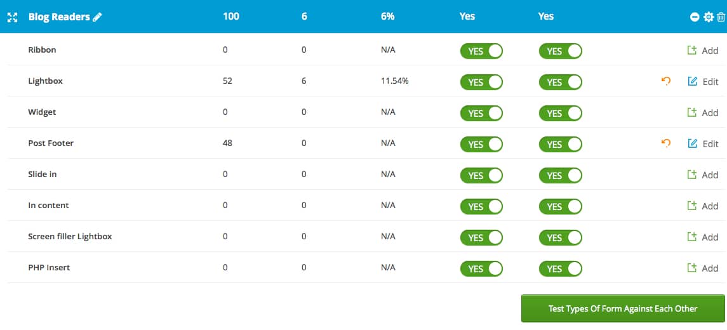This screenshot has height=330, width=727.
Task: Click Test Types Of Form Against Each Other
Action: click(x=622, y=308)
